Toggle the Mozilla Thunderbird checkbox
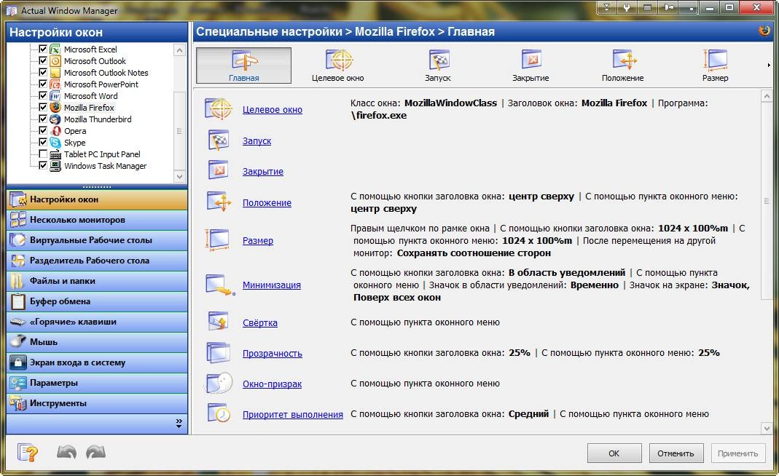 coord(43,119)
